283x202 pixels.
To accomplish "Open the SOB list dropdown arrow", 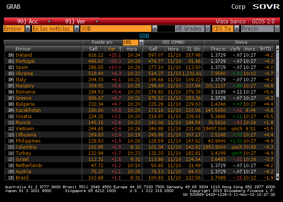I will [x=155, y=29].
